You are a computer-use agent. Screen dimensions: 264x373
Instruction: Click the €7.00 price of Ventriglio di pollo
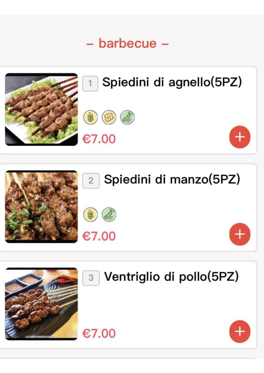pos(99,333)
